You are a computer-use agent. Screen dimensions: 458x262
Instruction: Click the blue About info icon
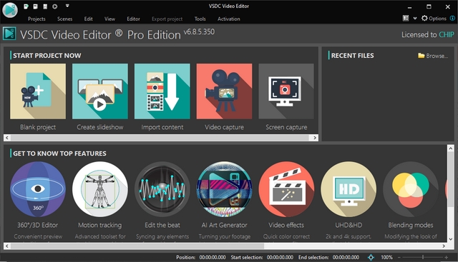click(452, 19)
